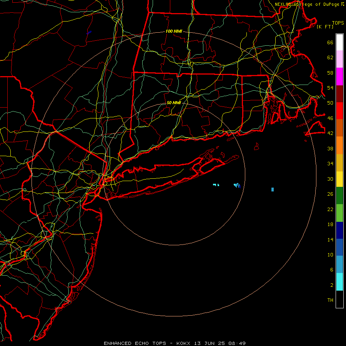This screenshot has height=346, width=346.
Task: Click the 100 NMI range ring label
Action: [174, 31]
